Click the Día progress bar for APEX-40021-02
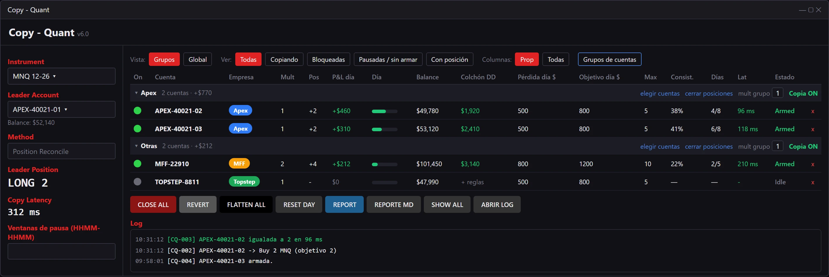 (x=384, y=111)
